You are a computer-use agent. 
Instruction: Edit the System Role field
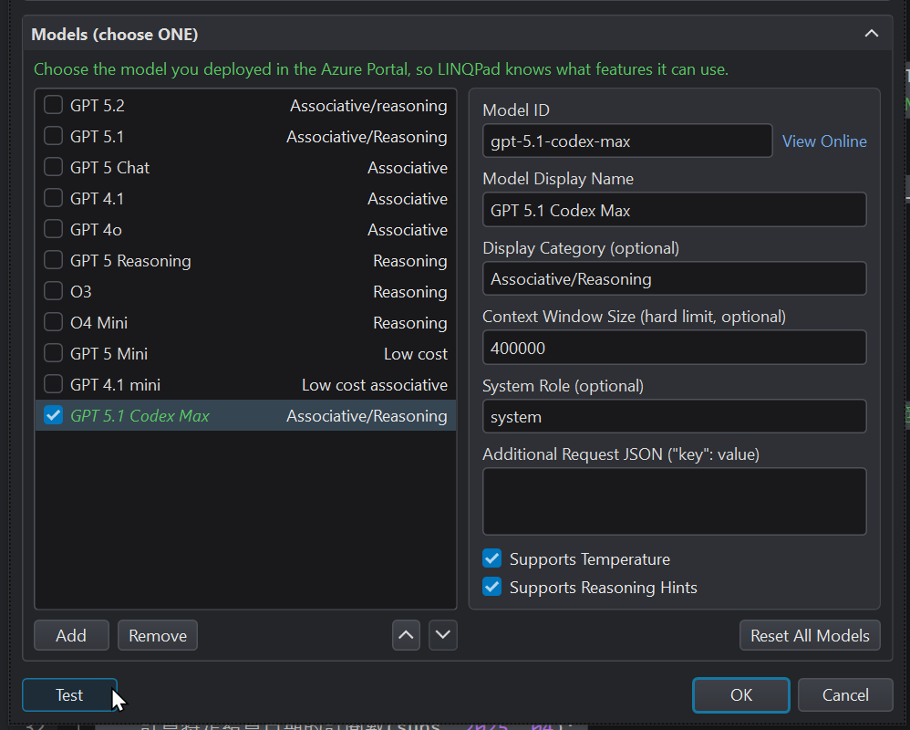click(675, 416)
